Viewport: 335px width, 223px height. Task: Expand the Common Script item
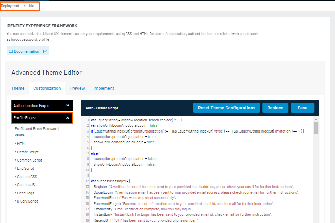tap(29, 160)
